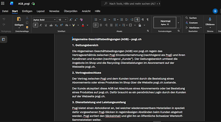
Task: Open the app launcher grid icon
Action: [x=3, y=4]
